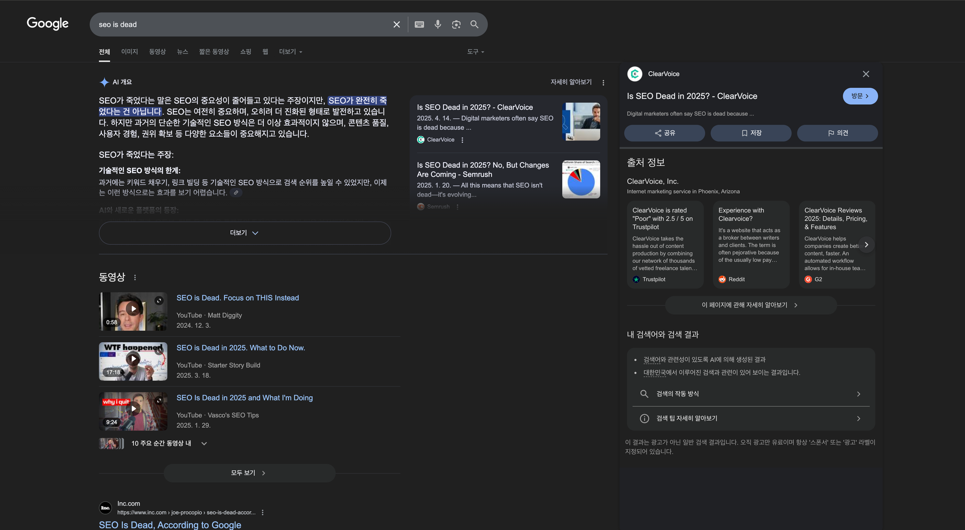Click the 방문 visit button
Viewport: 965px width, 530px height.
click(x=860, y=96)
